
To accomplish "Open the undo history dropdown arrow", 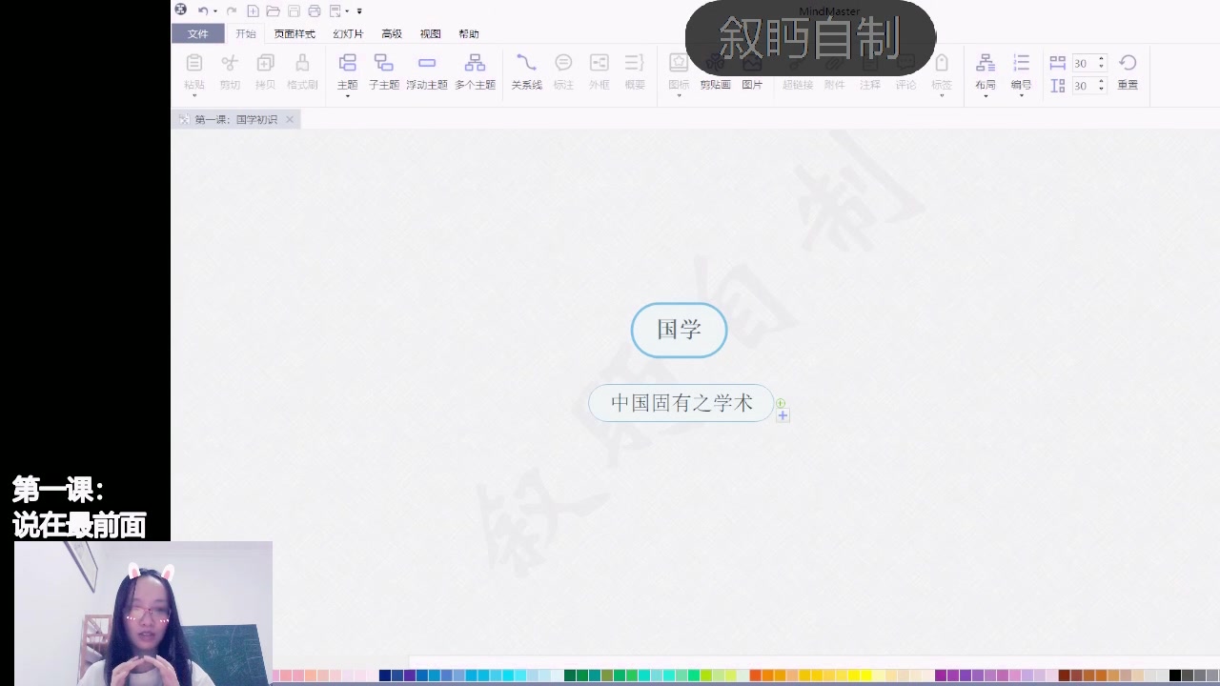I will click(215, 11).
